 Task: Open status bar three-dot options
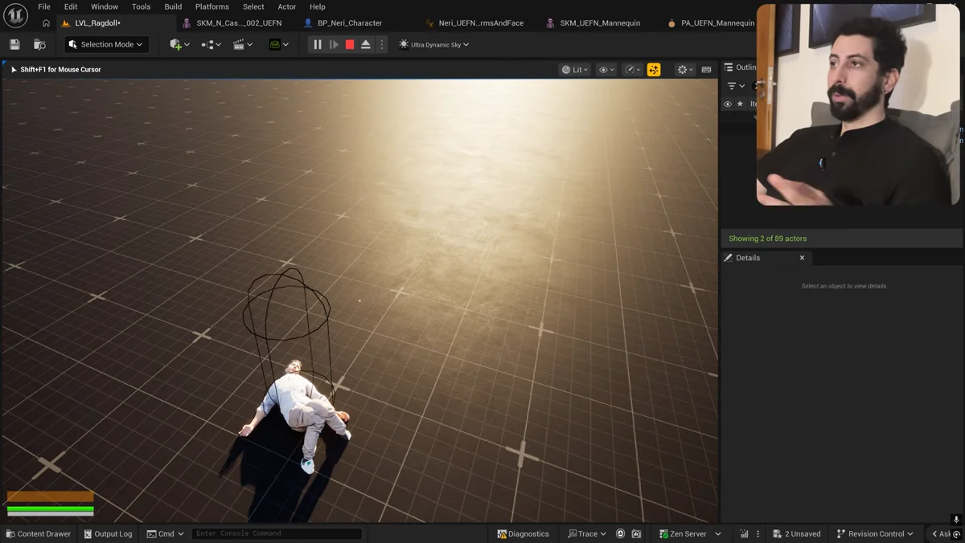(758, 533)
